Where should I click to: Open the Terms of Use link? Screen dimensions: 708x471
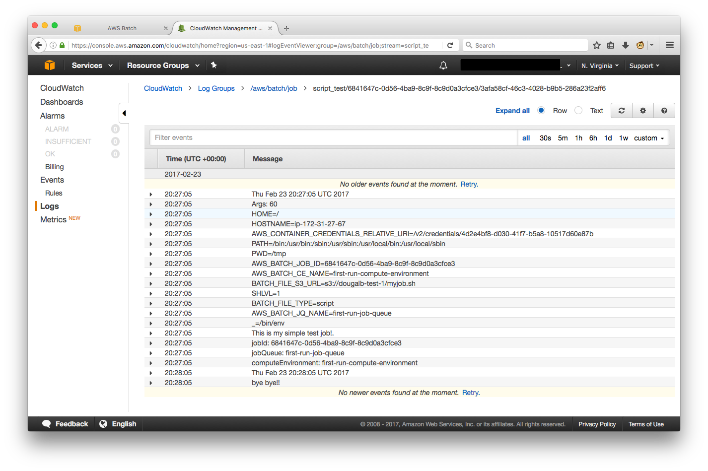coord(646,424)
